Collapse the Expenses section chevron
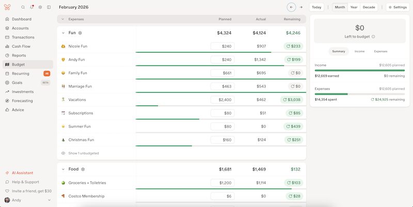Screen dimensions: 413x207 pyautogui.click(x=62, y=19)
